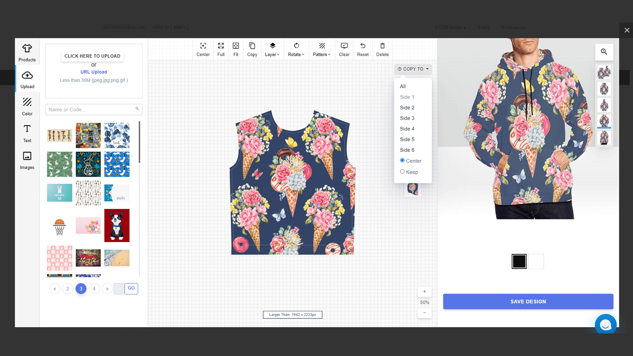Open the Images panel
Viewport: 633px width, 356px height.
[x=27, y=160]
